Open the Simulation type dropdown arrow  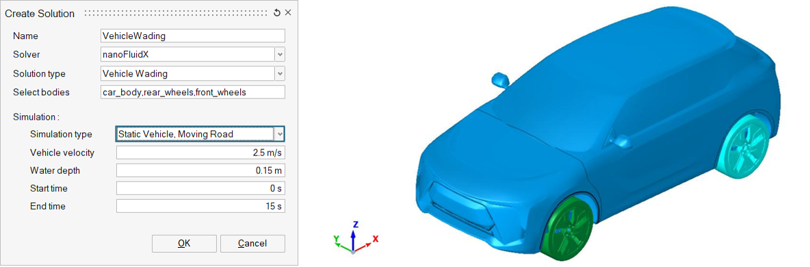(280, 134)
